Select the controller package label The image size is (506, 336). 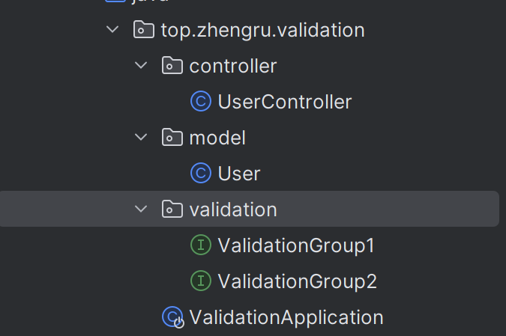233,66
